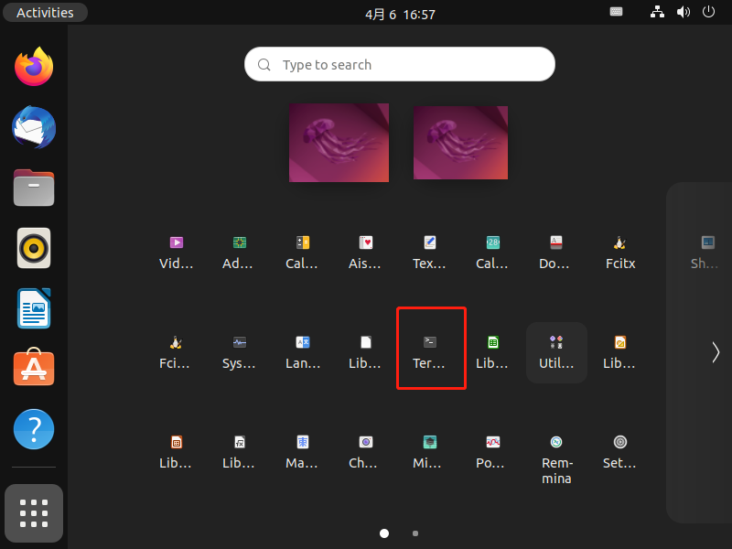This screenshot has height=549, width=732.
Task: Launch the Remmina remote desktop app
Action: click(x=556, y=442)
